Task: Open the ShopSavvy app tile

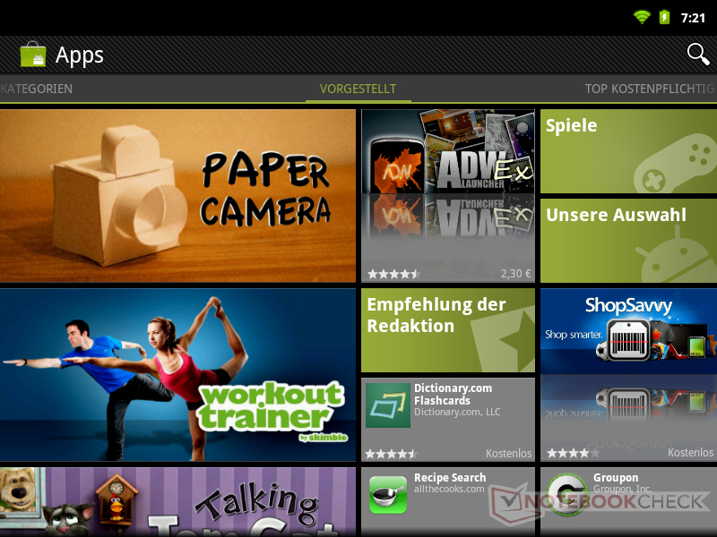Action: tap(629, 375)
